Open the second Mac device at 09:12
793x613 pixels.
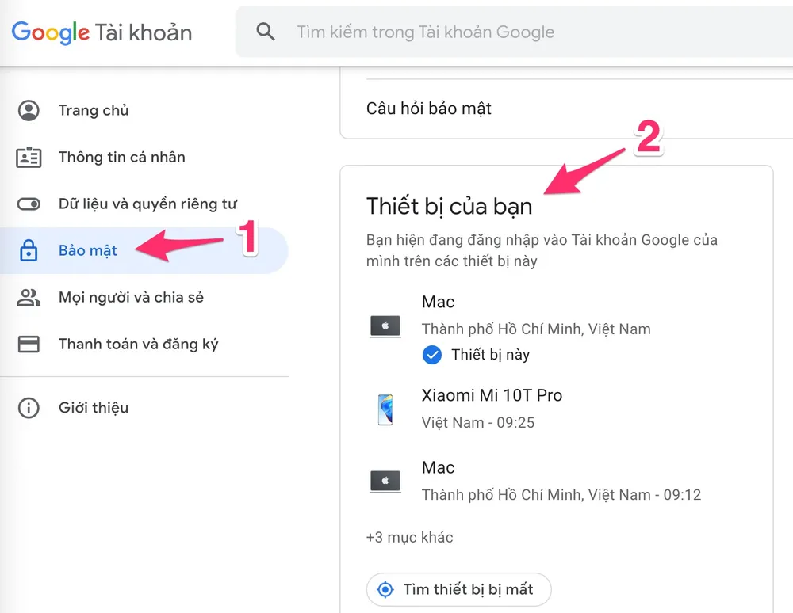[557, 482]
